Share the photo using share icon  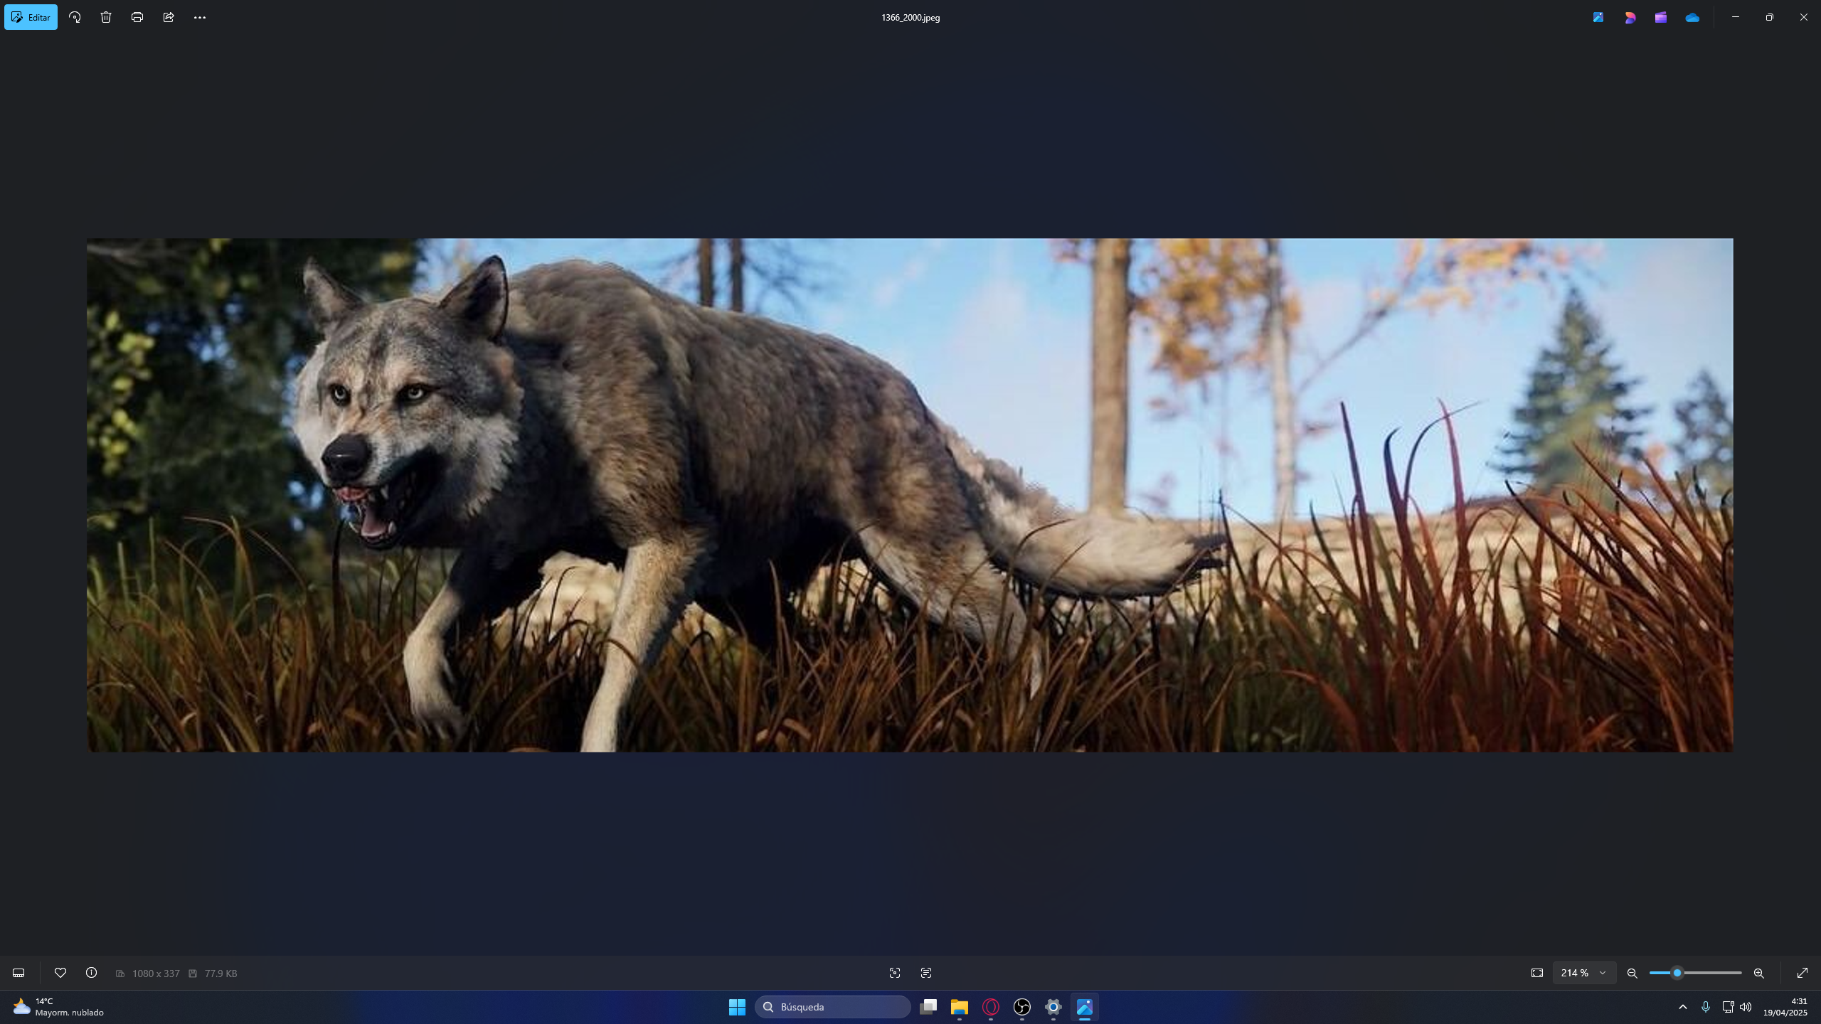point(169,17)
